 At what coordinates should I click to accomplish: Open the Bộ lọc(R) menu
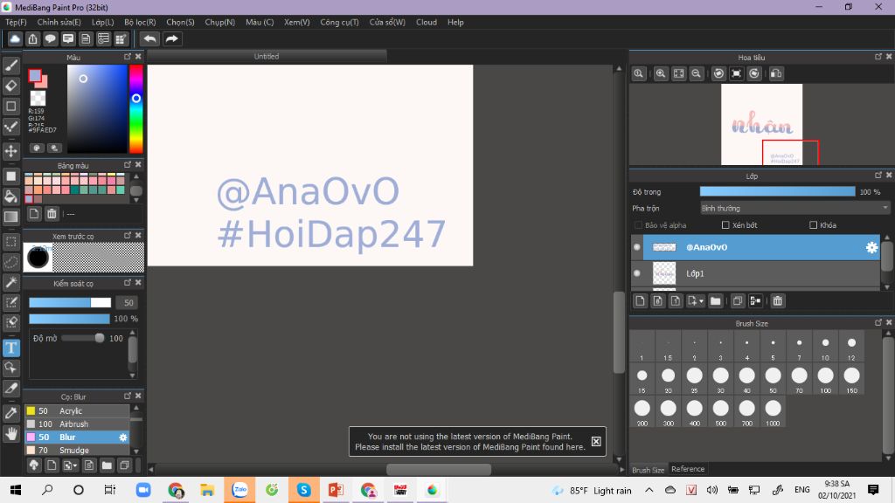[140, 22]
